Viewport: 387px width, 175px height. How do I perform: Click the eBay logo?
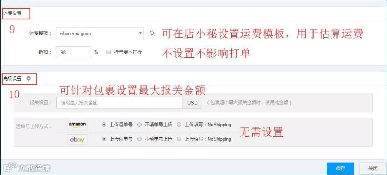click(77, 140)
